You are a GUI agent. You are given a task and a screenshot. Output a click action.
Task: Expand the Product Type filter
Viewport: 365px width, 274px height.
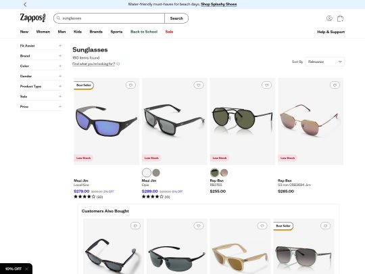point(41,86)
